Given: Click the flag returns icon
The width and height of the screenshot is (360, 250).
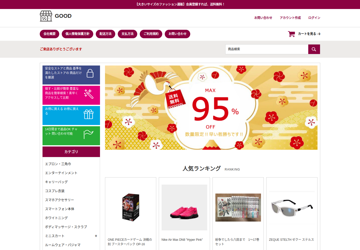Looking at the screenshot, I should tap(88, 134).
